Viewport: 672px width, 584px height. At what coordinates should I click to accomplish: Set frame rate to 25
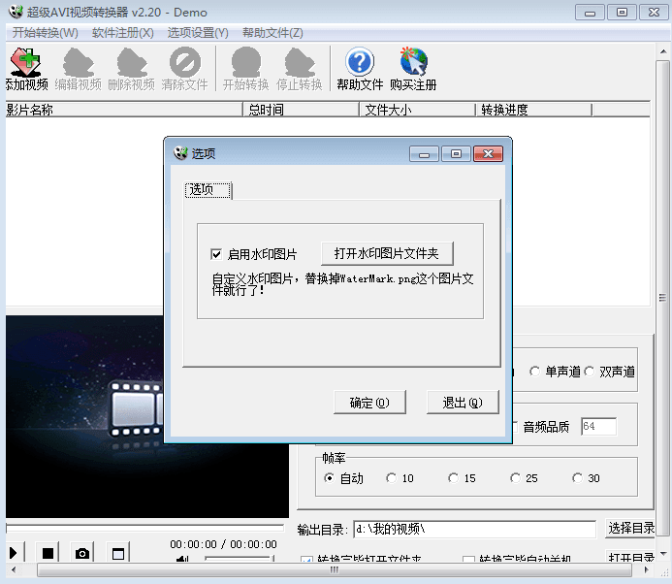coord(515,477)
